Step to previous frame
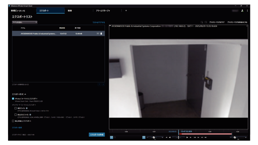The width and height of the screenshot is (258, 145). (x=166, y=137)
